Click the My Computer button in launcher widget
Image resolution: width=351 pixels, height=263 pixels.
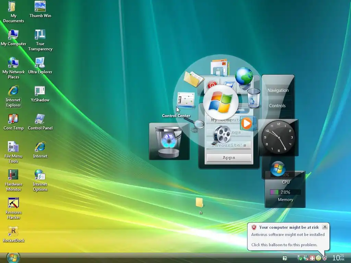223,120
